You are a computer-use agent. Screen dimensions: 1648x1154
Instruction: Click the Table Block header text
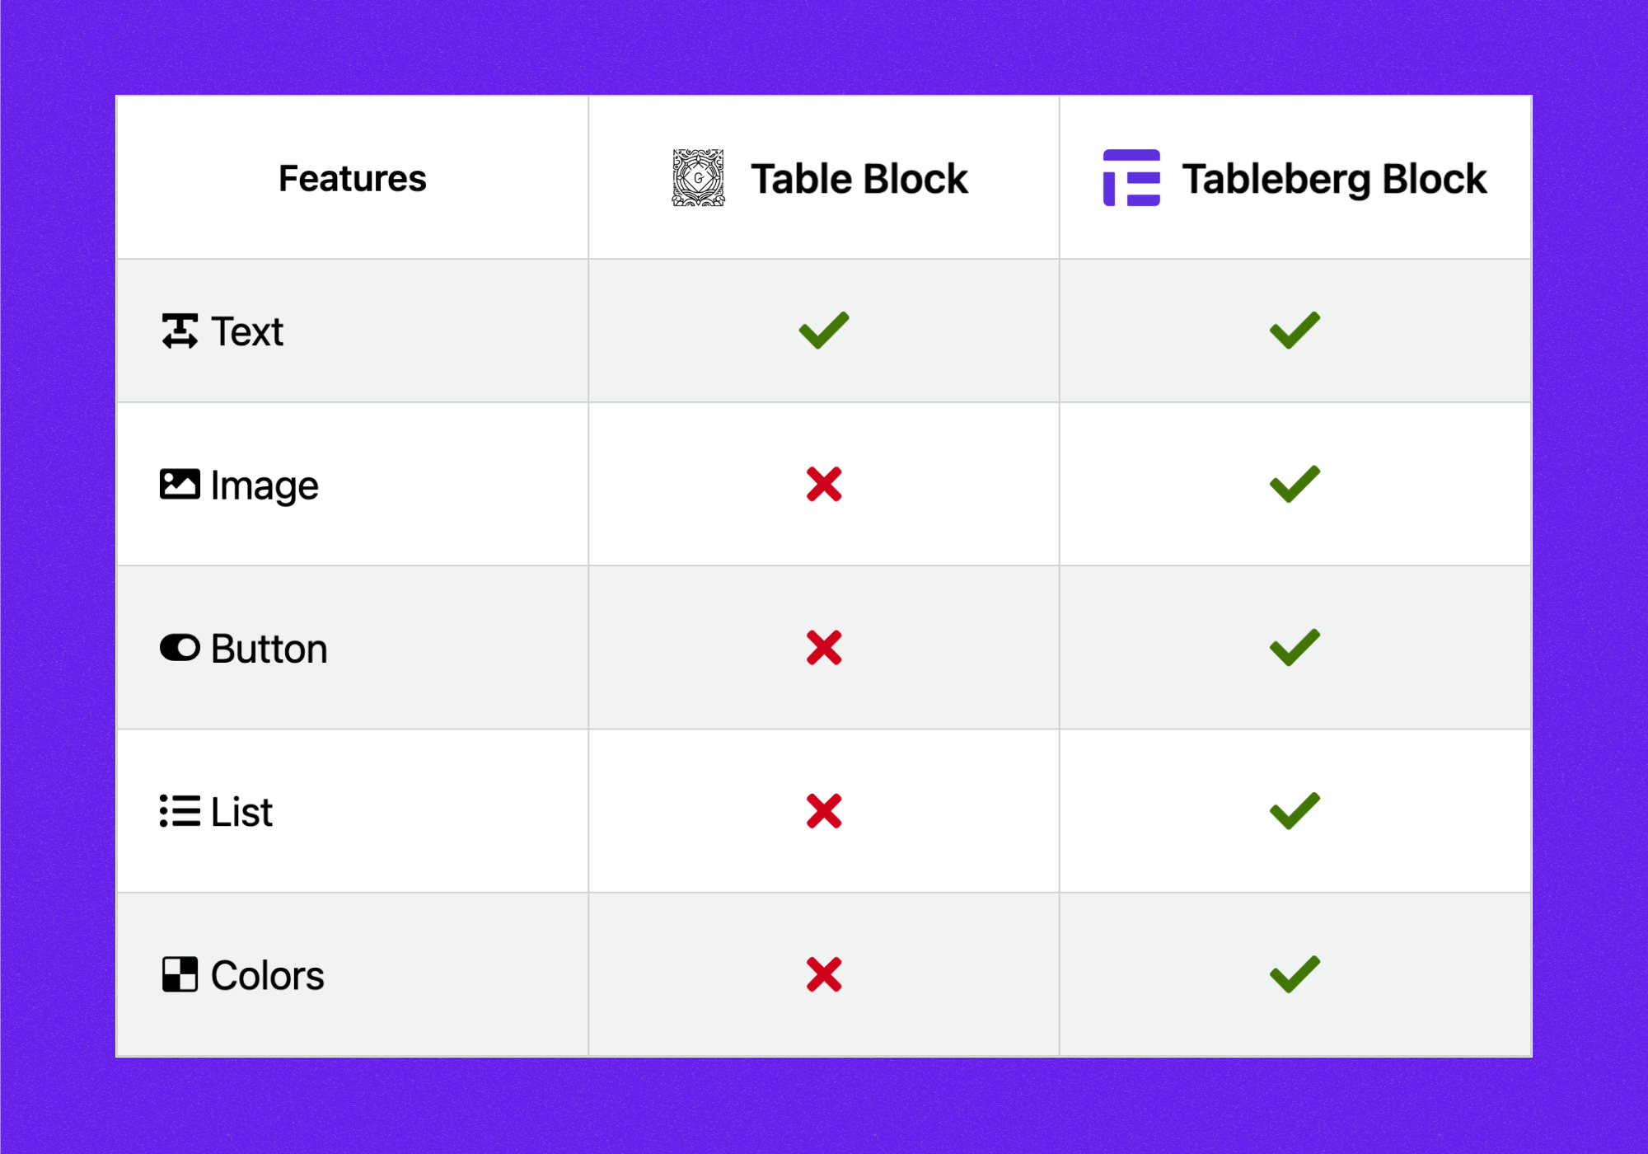point(859,179)
